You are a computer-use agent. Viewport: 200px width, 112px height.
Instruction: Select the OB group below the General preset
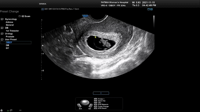7,28
